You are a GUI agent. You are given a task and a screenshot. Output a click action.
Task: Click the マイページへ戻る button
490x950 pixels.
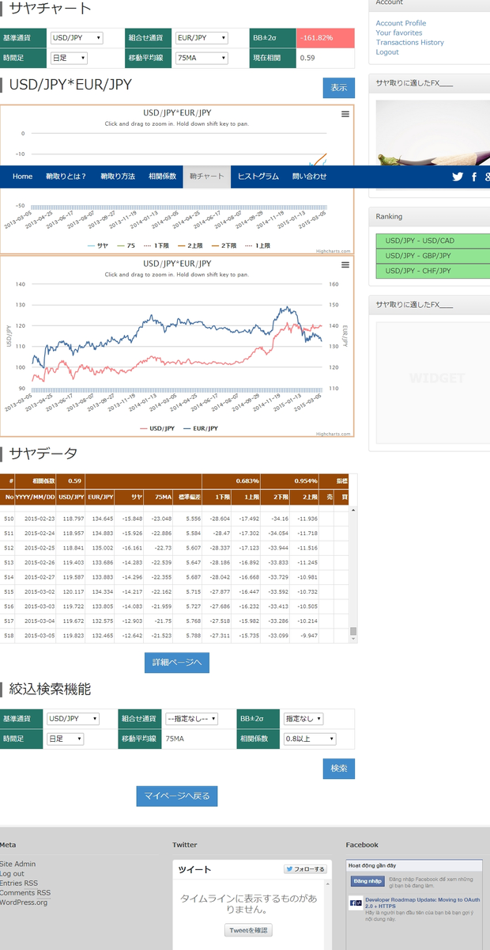[x=177, y=796]
